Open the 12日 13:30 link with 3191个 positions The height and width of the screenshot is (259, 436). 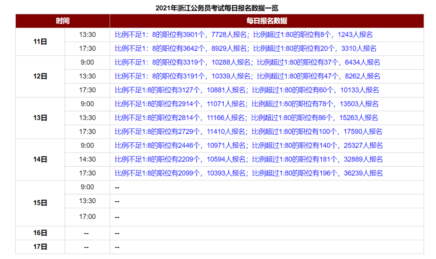click(247, 76)
